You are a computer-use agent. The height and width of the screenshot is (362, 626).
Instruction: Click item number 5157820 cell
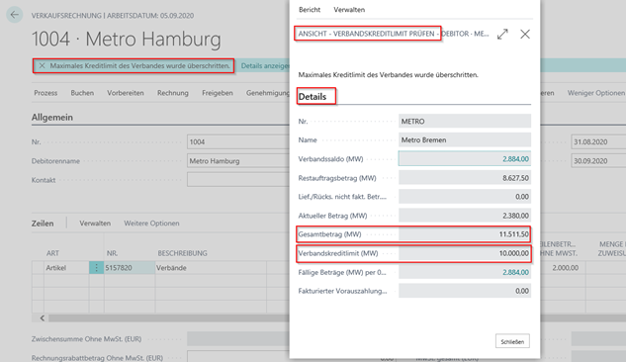[x=130, y=268]
